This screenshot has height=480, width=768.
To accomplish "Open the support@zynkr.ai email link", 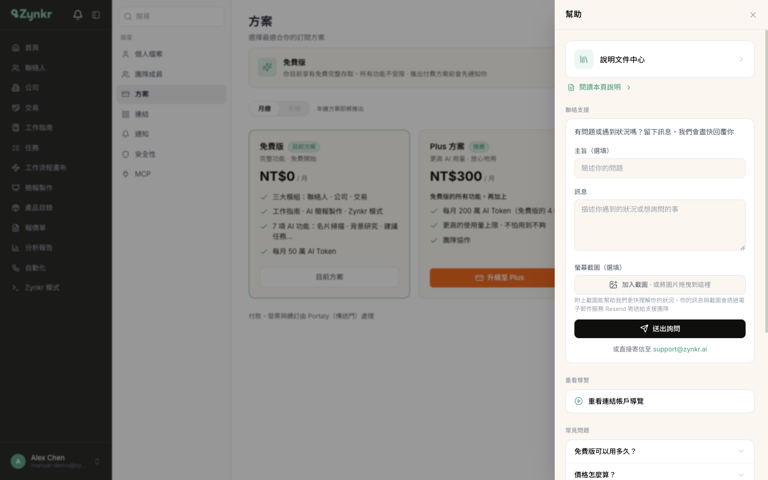I will point(680,349).
